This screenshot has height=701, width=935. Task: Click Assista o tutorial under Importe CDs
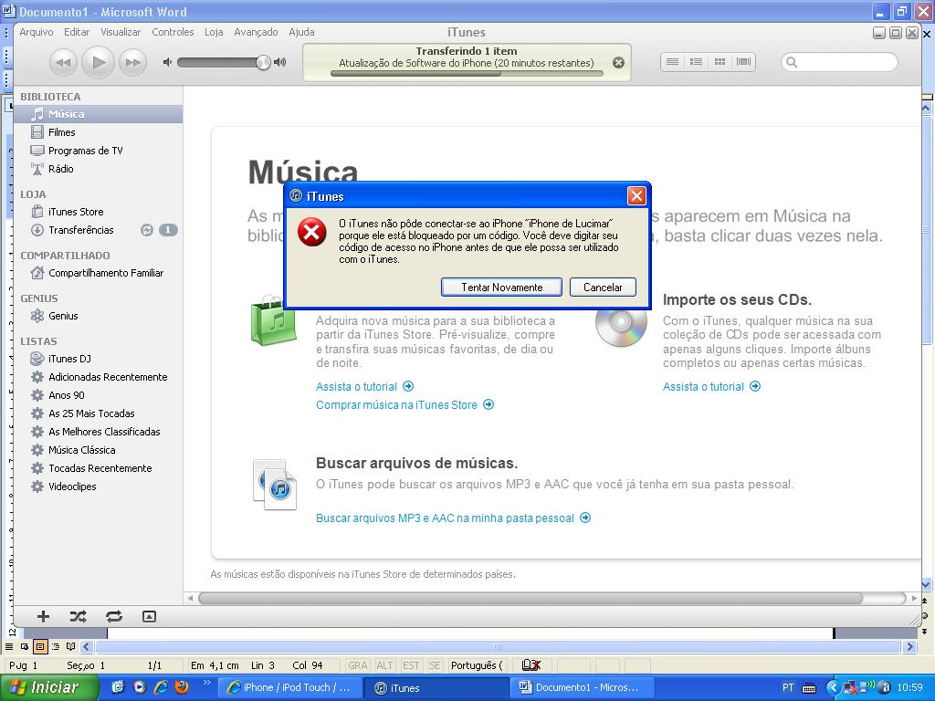tap(711, 386)
